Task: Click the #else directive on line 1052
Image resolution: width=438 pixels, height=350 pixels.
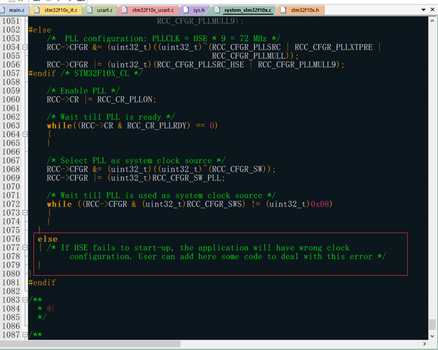Action: (x=40, y=30)
